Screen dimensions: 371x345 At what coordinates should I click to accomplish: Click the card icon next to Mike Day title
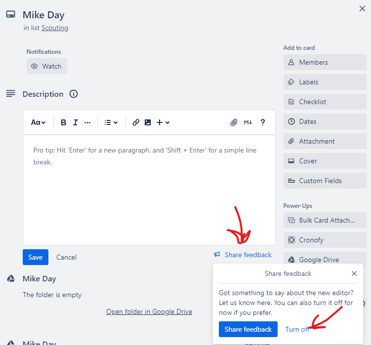click(x=11, y=14)
